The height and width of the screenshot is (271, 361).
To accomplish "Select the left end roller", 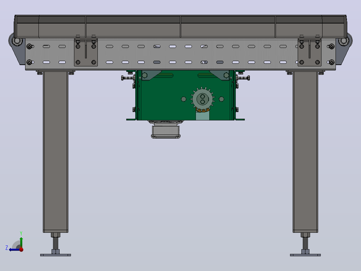I will [17, 41].
